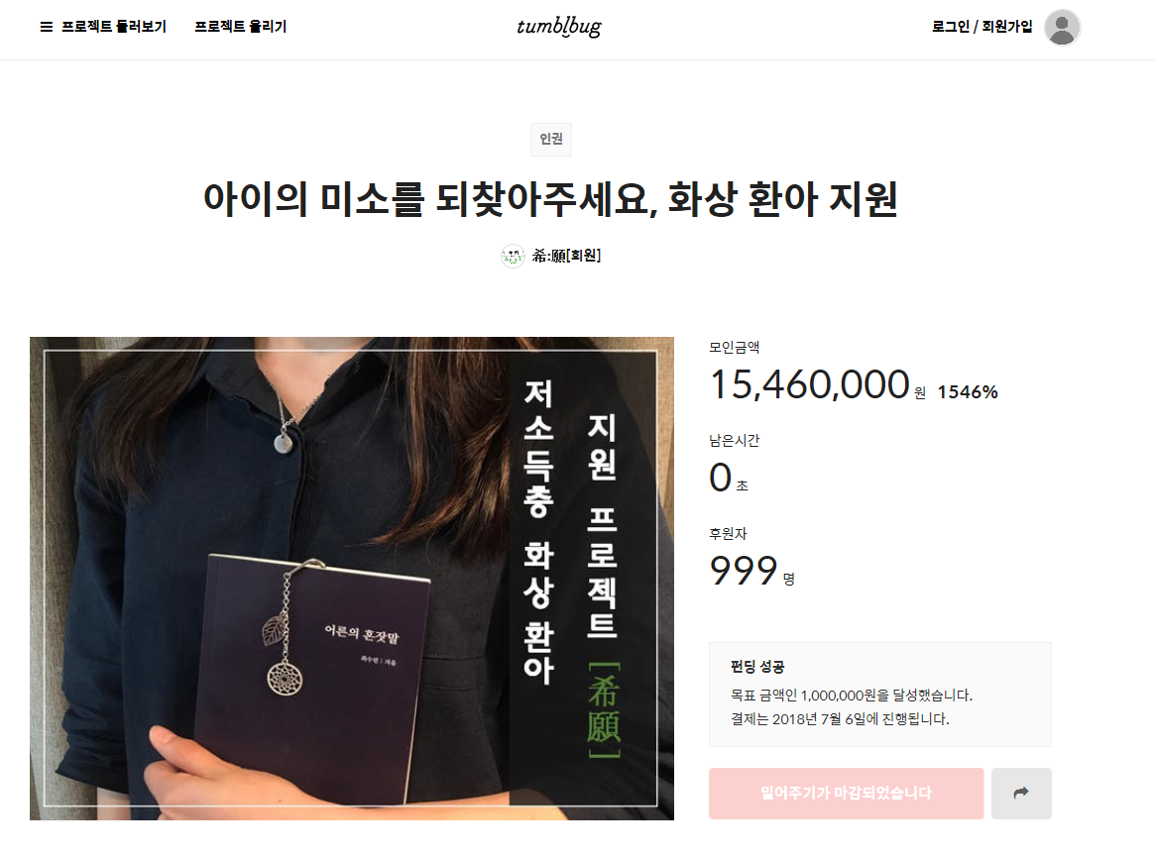This screenshot has width=1155, height=859.
Task: Open the user profile avatar icon
Action: click(x=1062, y=27)
